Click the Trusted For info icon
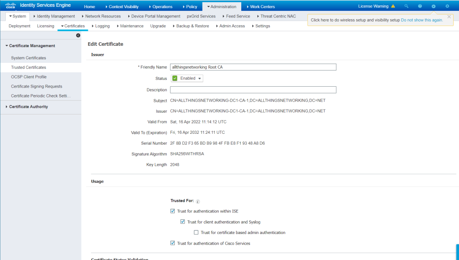Viewport: 459px width, 260px height. tap(198, 201)
